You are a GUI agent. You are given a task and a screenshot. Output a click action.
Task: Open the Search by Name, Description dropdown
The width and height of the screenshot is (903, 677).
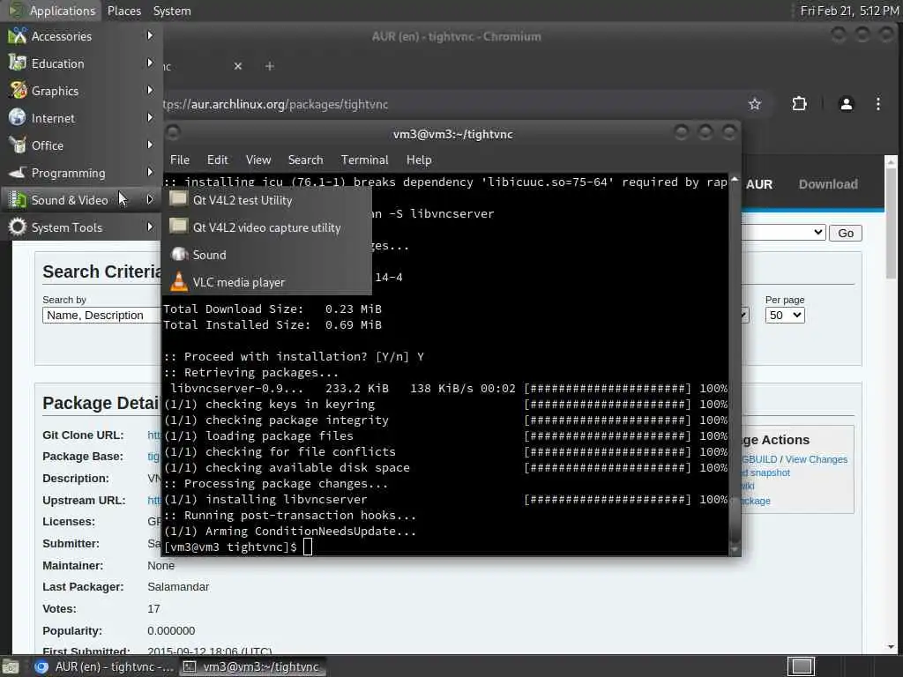101,315
